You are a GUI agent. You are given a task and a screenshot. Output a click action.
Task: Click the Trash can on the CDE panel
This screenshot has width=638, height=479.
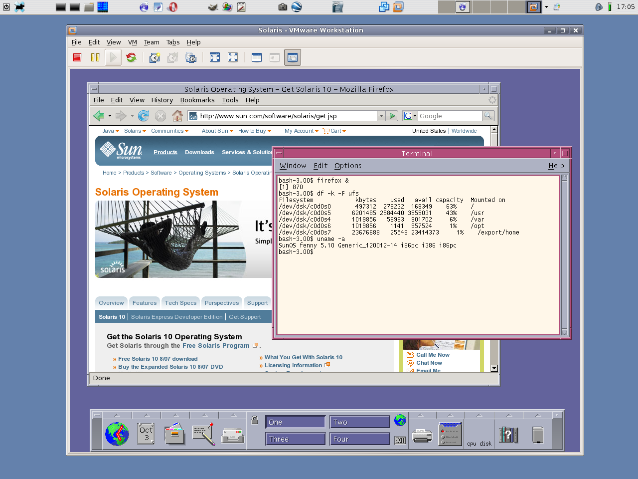pos(538,435)
